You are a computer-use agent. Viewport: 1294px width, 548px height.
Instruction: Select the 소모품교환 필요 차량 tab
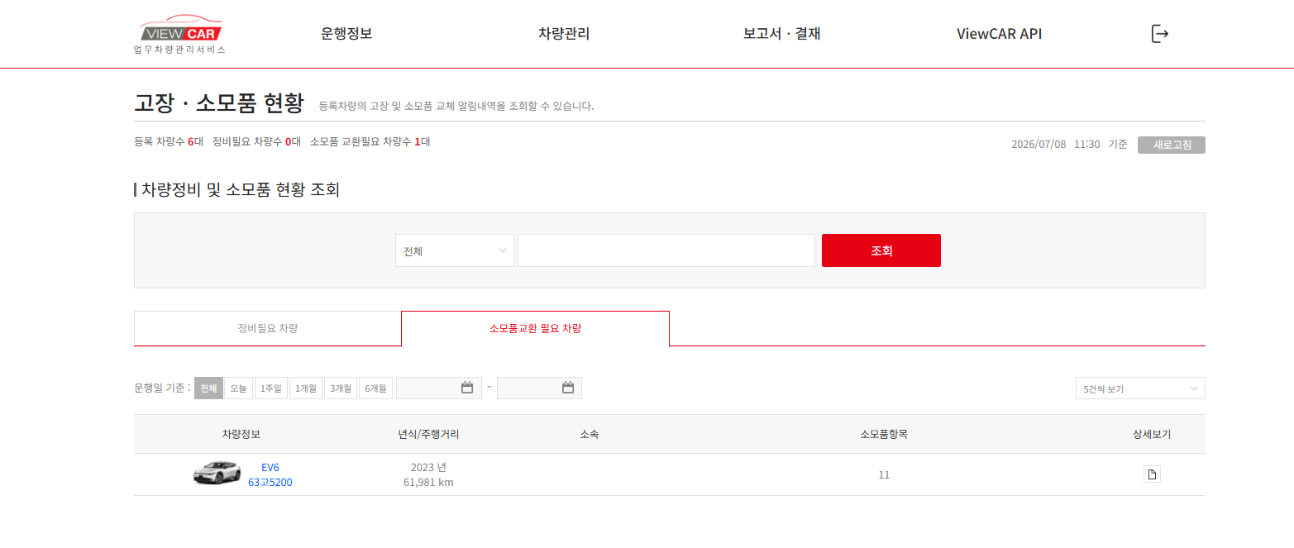(535, 328)
